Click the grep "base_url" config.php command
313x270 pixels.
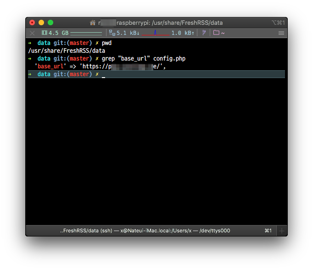[144, 59]
